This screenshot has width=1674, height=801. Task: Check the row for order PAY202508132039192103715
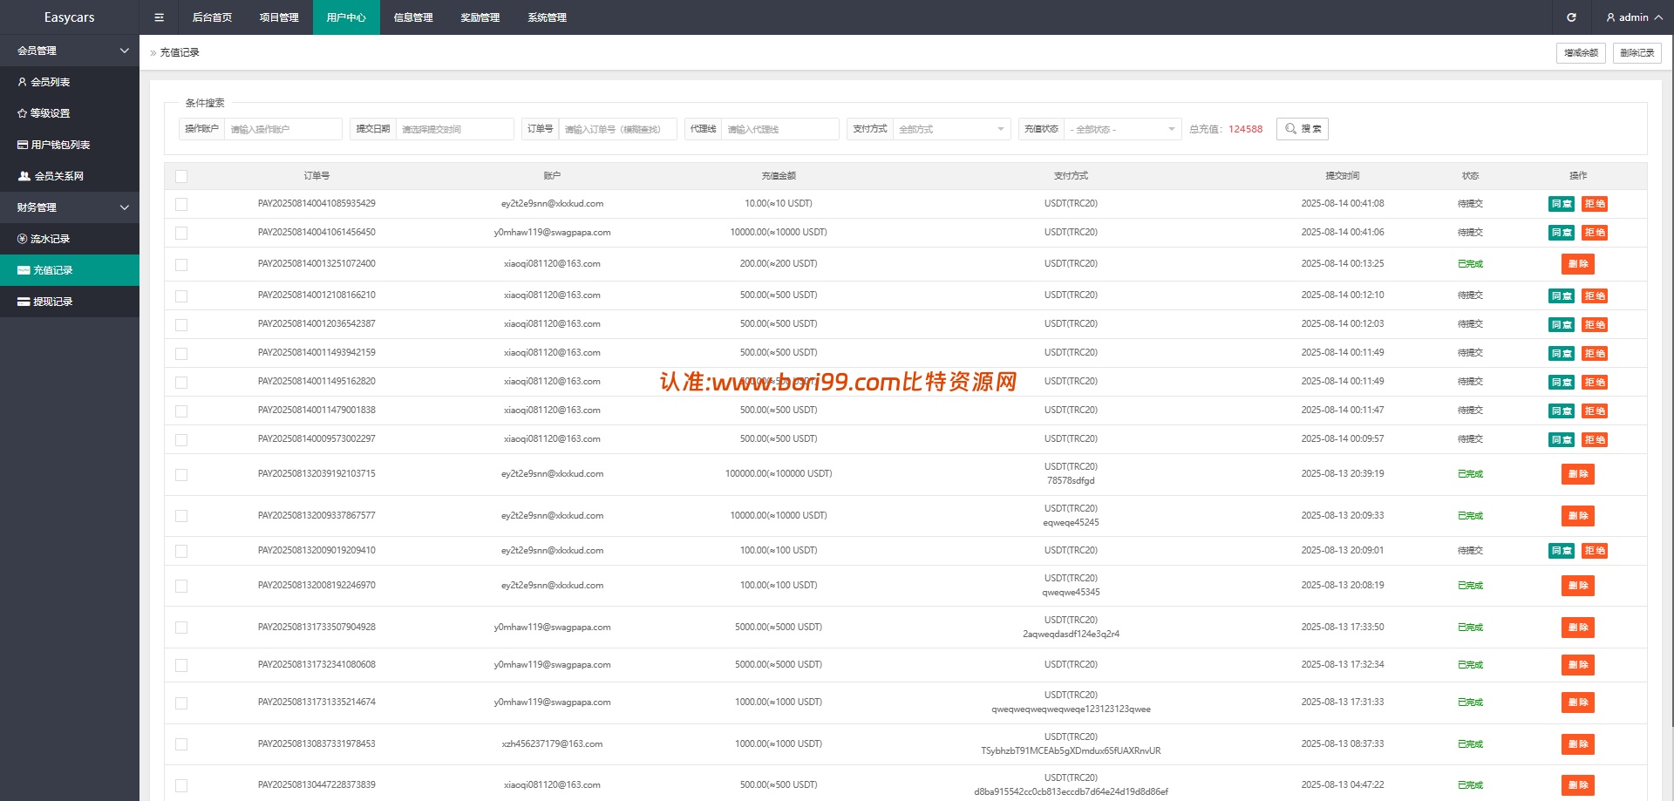181,475
